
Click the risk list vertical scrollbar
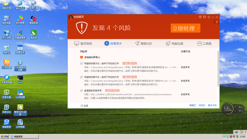tap(218, 69)
